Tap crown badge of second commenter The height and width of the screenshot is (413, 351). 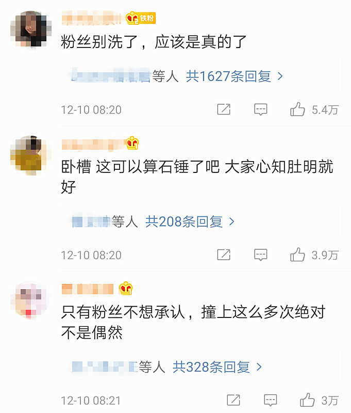click(132, 143)
